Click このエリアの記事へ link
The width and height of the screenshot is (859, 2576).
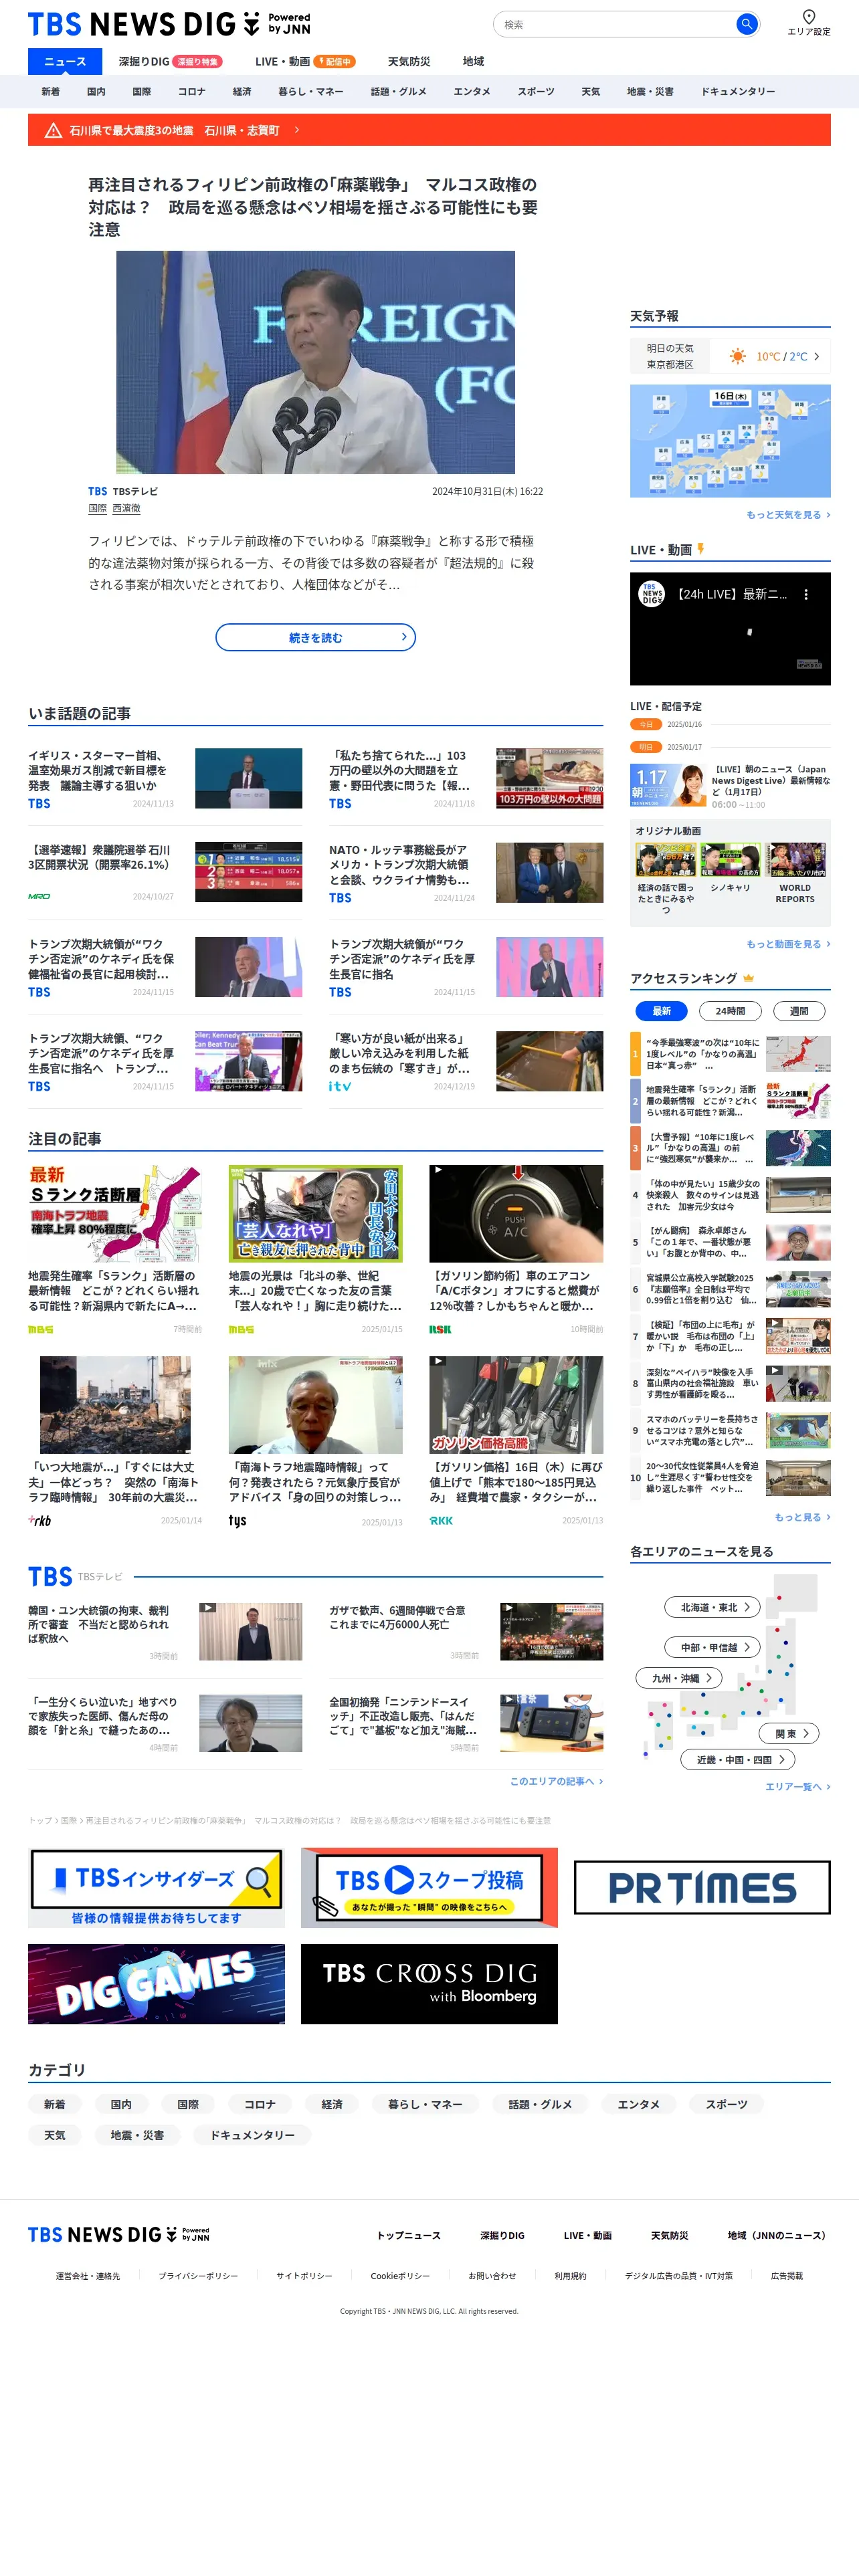(556, 1781)
